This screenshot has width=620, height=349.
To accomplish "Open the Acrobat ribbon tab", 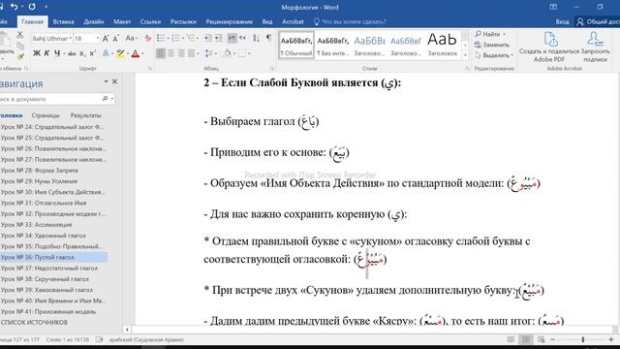I will tap(293, 21).
